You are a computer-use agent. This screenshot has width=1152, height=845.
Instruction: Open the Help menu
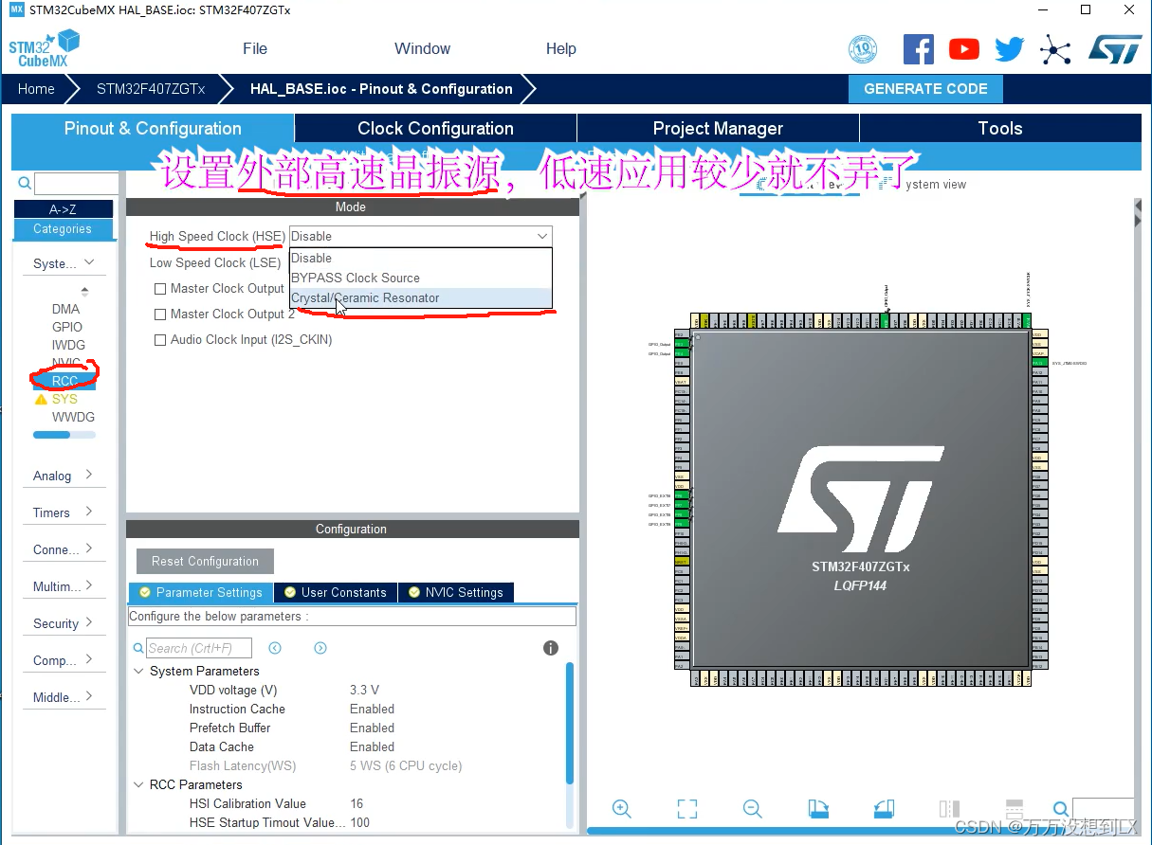click(561, 49)
